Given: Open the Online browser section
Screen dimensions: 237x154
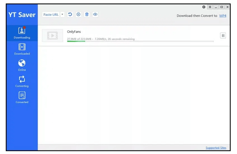Looking at the screenshot, I should [22, 65].
